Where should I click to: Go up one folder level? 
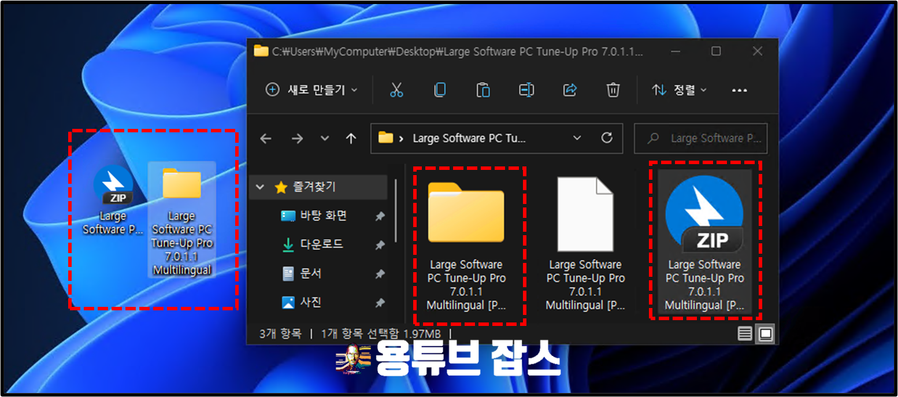point(351,139)
